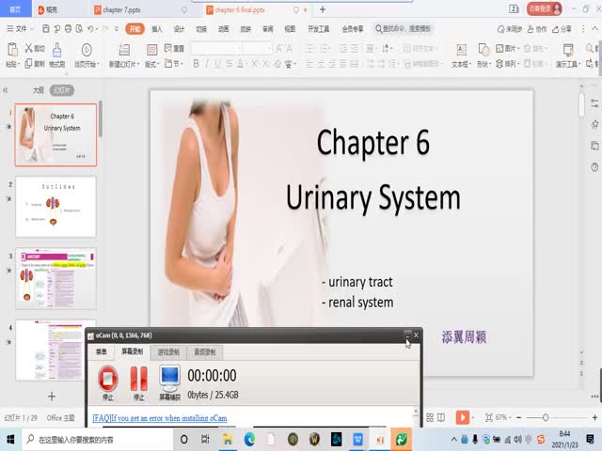Open the zoom percentage dropdown at 67%
Viewport: 602px width, 451px height.
pyautogui.click(x=504, y=417)
